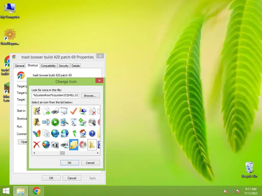Pick the MSN butterfly icon
This screenshot has width=262, height=196.
tap(37, 133)
